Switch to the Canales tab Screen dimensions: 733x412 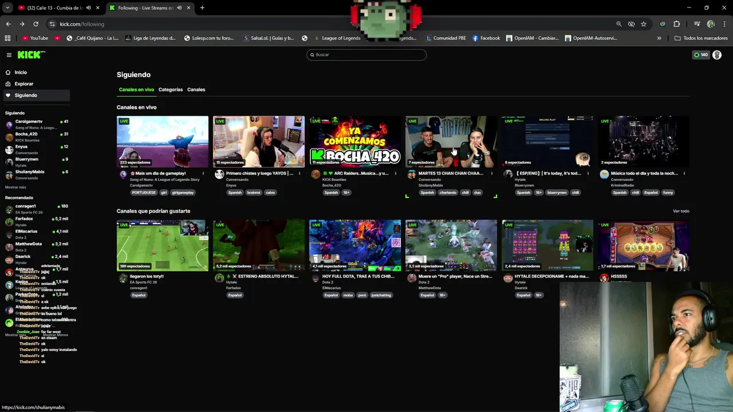coord(196,90)
